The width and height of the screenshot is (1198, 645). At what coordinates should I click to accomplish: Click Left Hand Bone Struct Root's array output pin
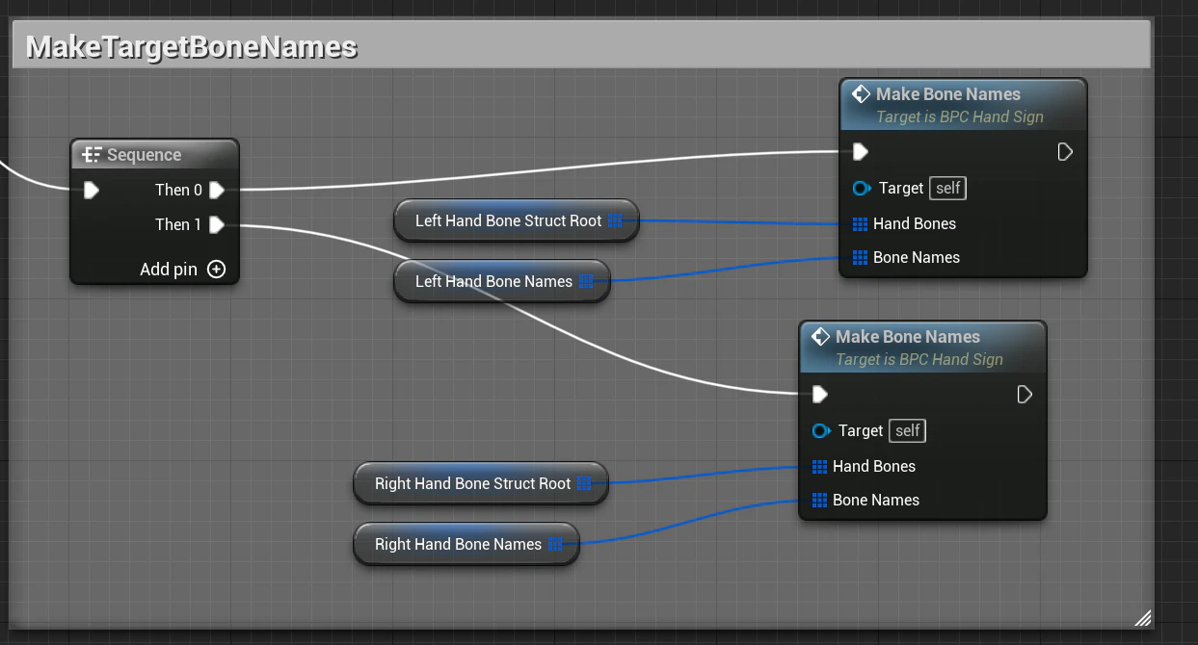[x=615, y=220]
